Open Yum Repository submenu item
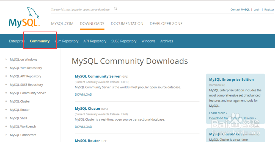 click(x=67, y=41)
